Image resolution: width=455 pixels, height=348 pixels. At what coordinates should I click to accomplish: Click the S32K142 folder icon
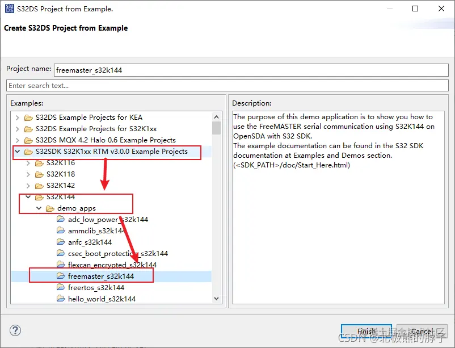tap(39, 185)
